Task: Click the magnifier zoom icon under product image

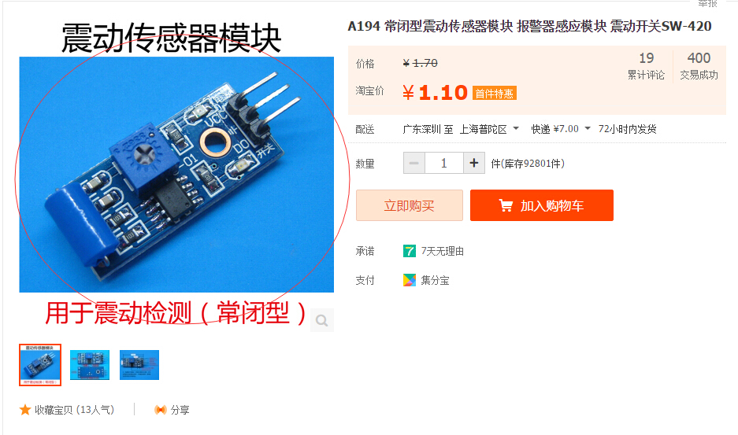Action: [x=322, y=320]
